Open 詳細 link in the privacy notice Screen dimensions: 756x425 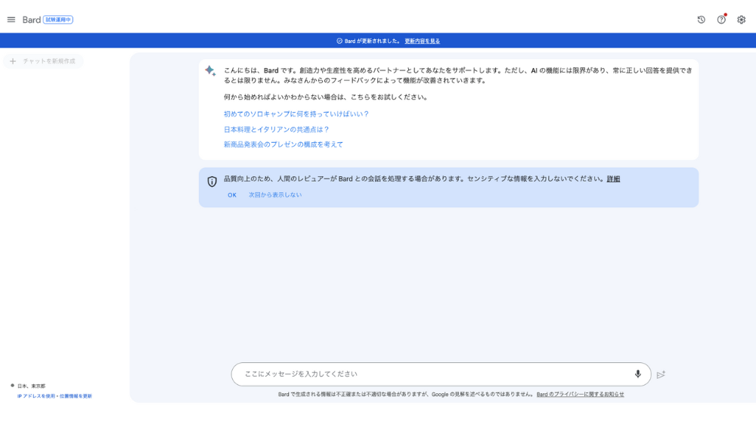(x=613, y=178)
